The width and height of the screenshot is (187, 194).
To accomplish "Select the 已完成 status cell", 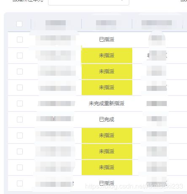I will (107, 120).
